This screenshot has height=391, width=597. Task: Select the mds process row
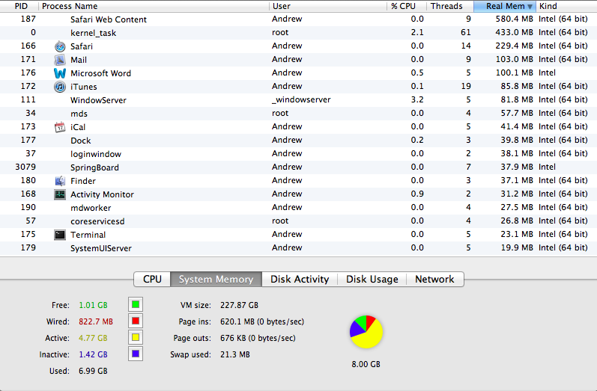298,114
